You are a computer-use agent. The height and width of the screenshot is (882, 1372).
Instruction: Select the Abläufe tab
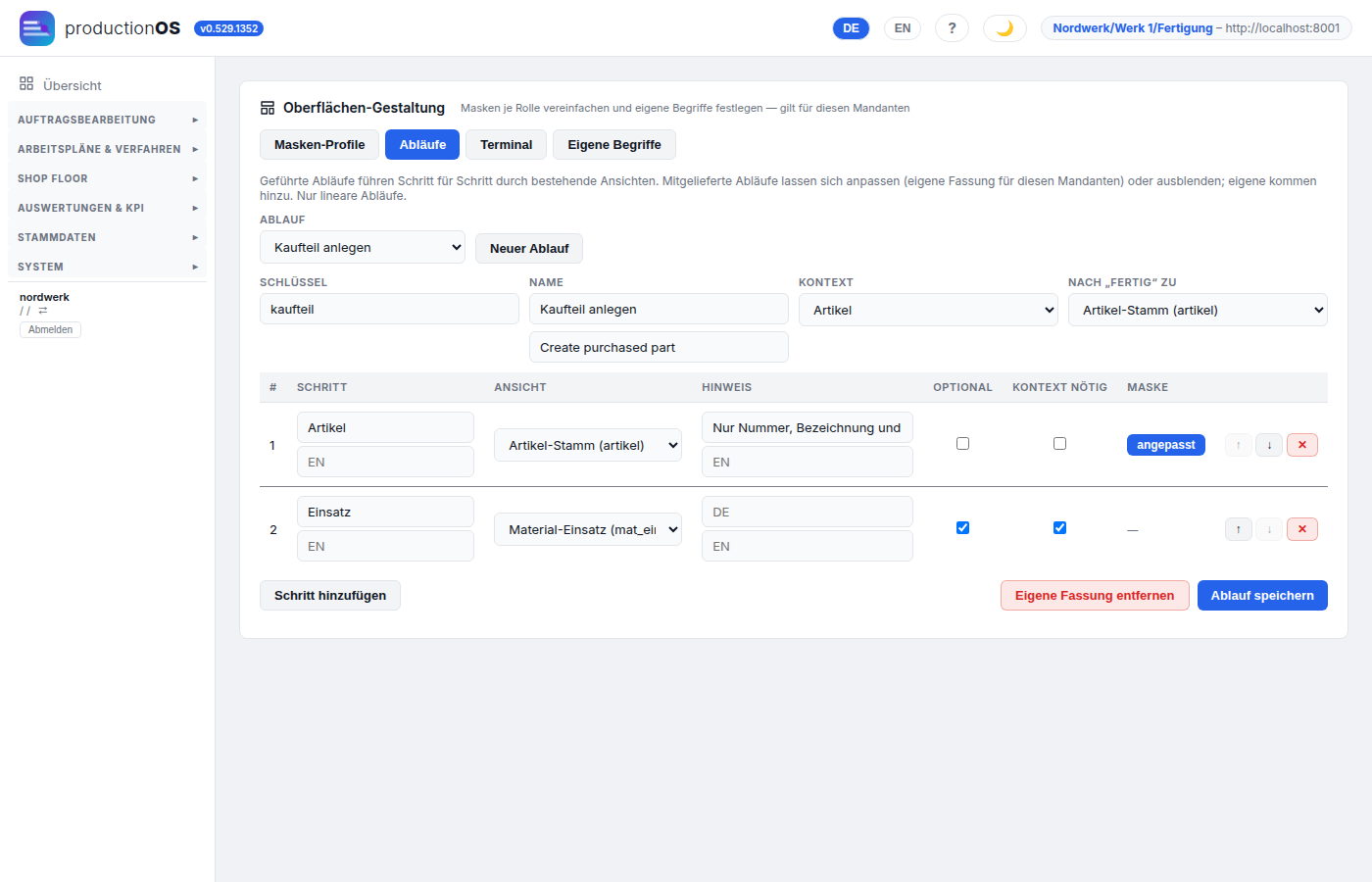pyautogui.click(x=422, y=144)
